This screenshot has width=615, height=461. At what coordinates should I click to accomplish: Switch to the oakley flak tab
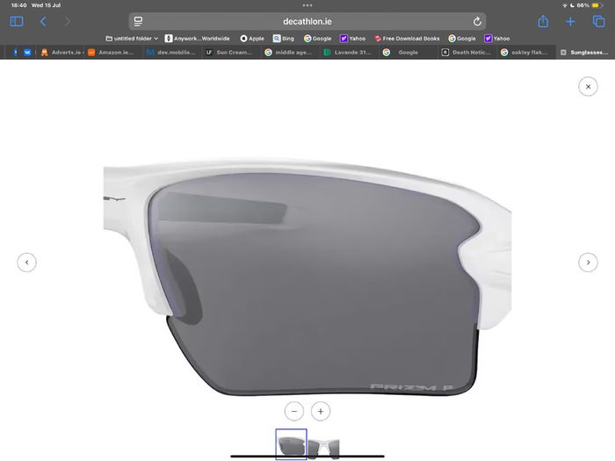click(525, 52)
